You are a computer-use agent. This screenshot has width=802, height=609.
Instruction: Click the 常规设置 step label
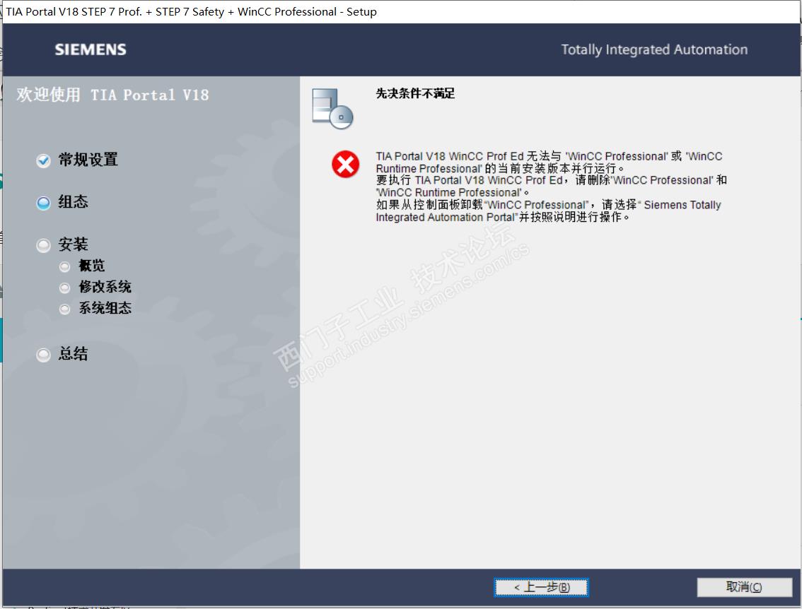88,160
